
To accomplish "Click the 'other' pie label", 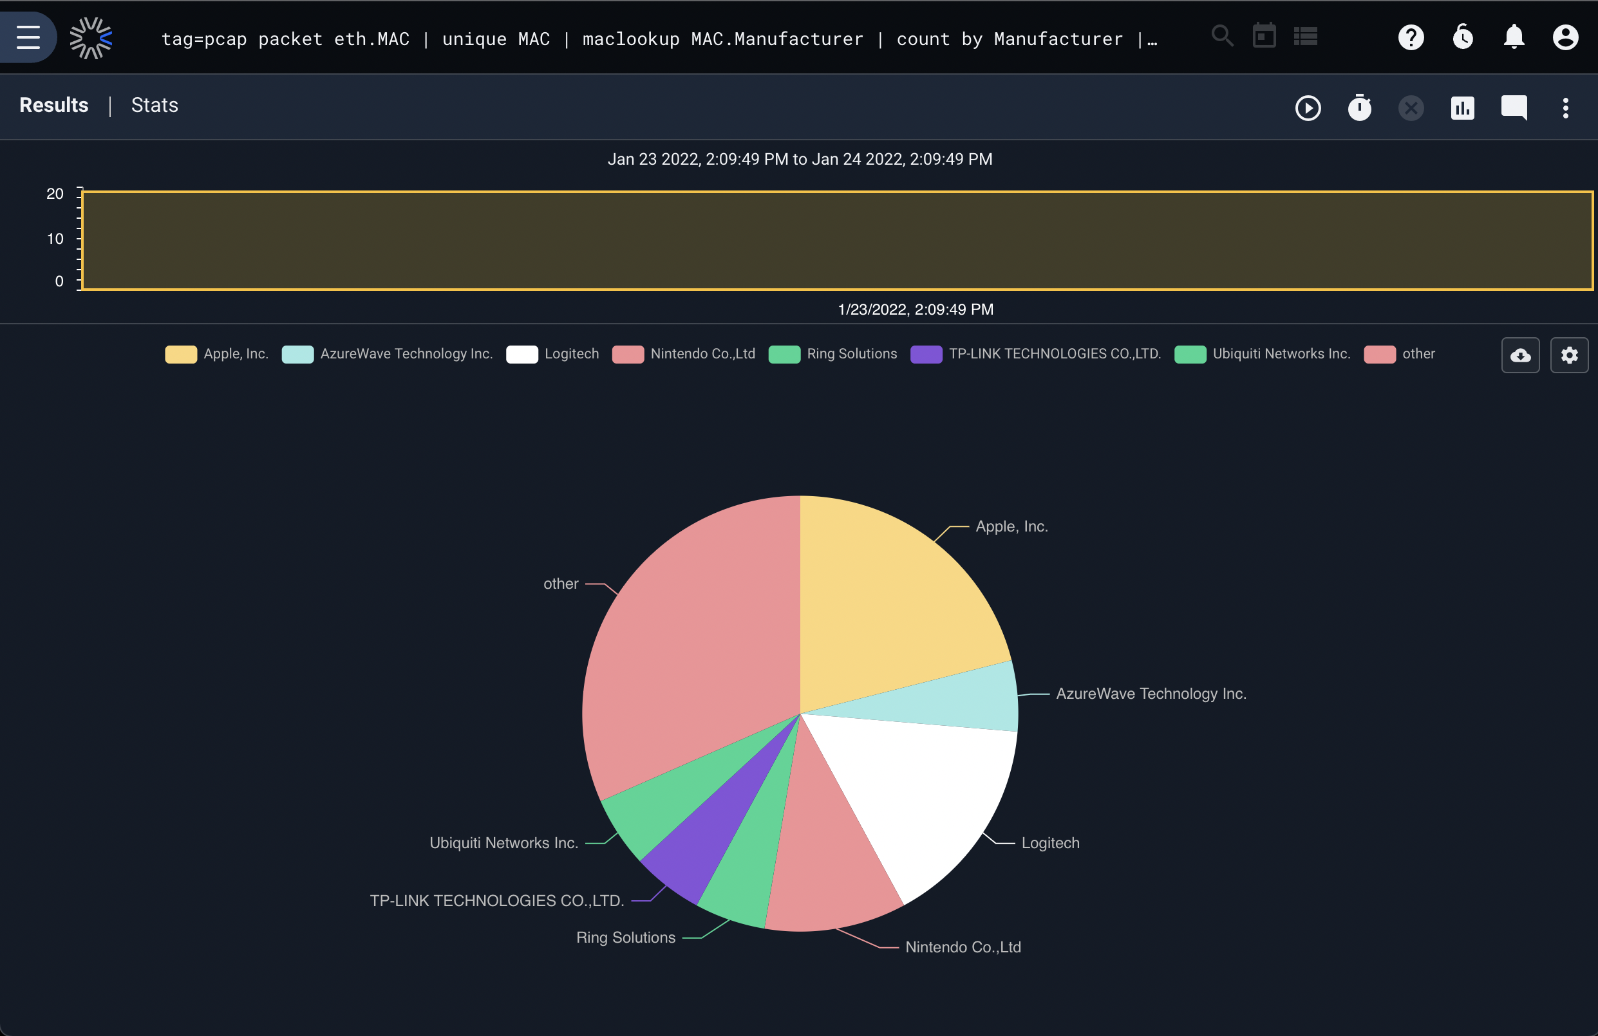I will (x=561, y=584).
